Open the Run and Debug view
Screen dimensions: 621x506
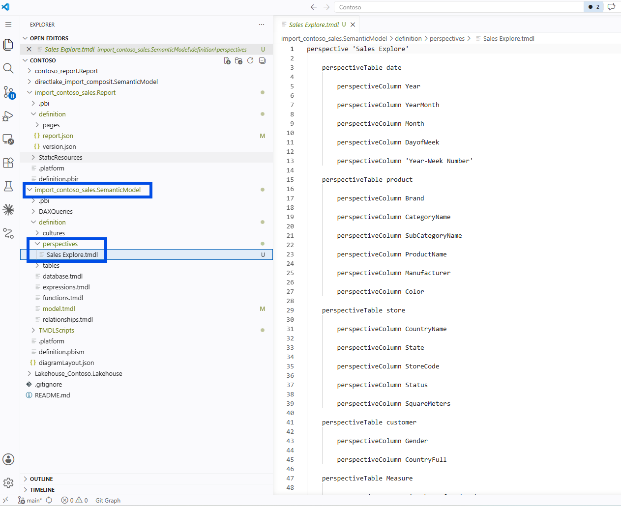point(8,116)
